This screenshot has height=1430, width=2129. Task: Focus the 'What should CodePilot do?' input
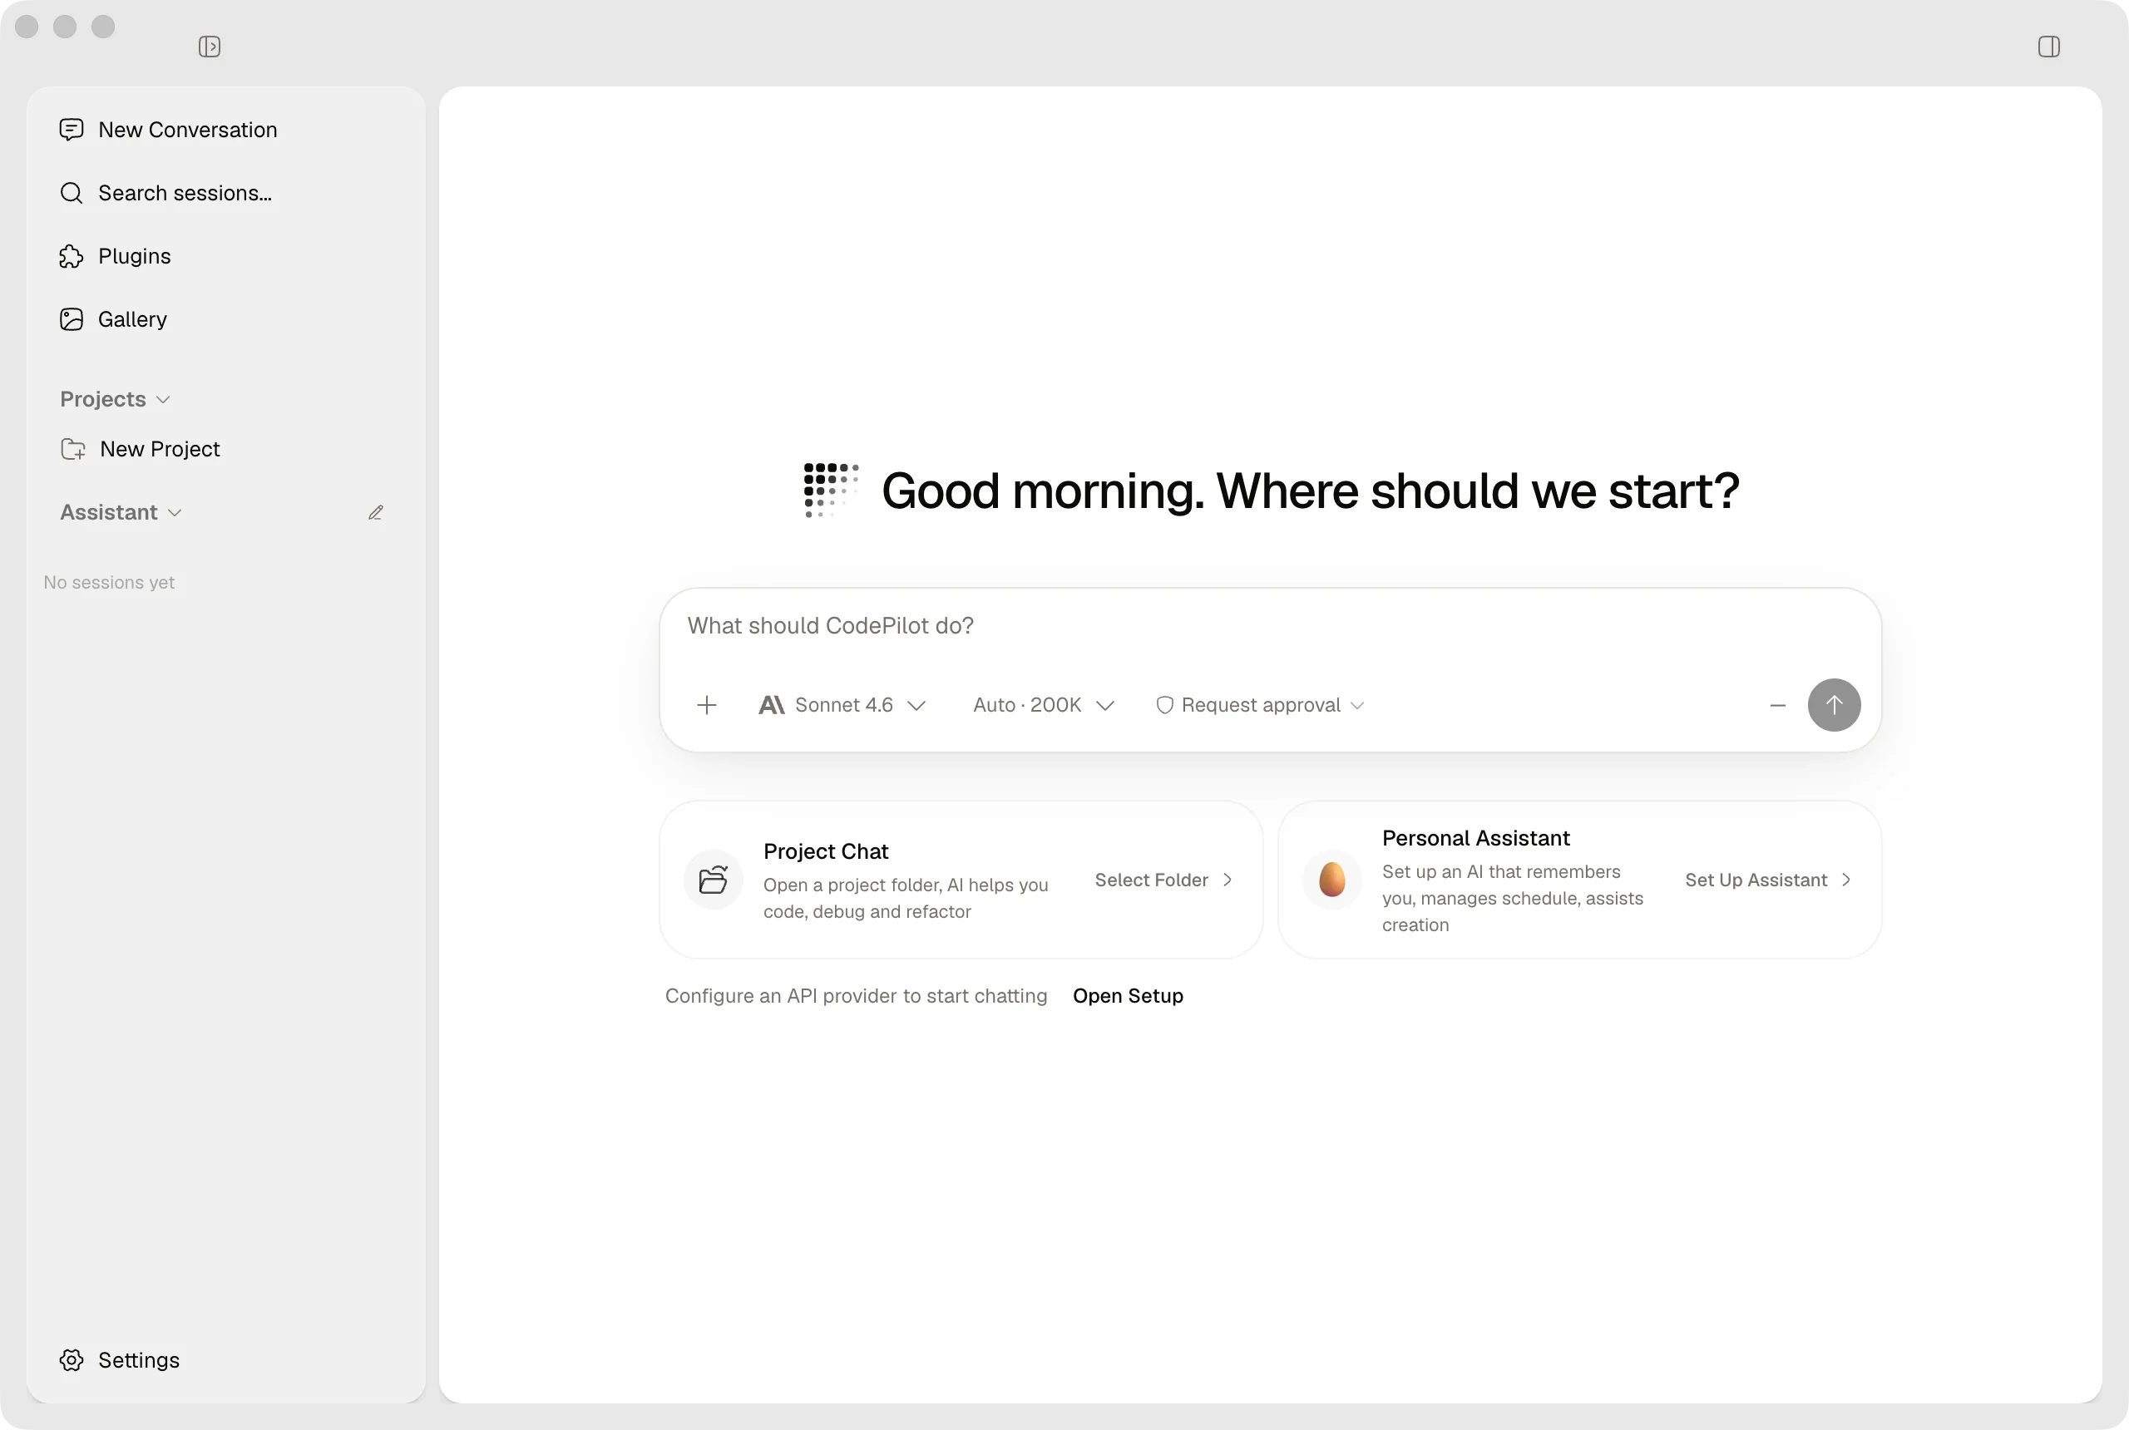click(1270, 627)
